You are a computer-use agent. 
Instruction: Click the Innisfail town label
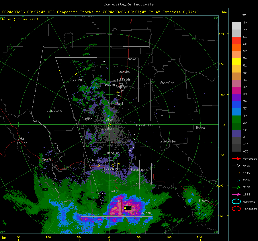116,104
